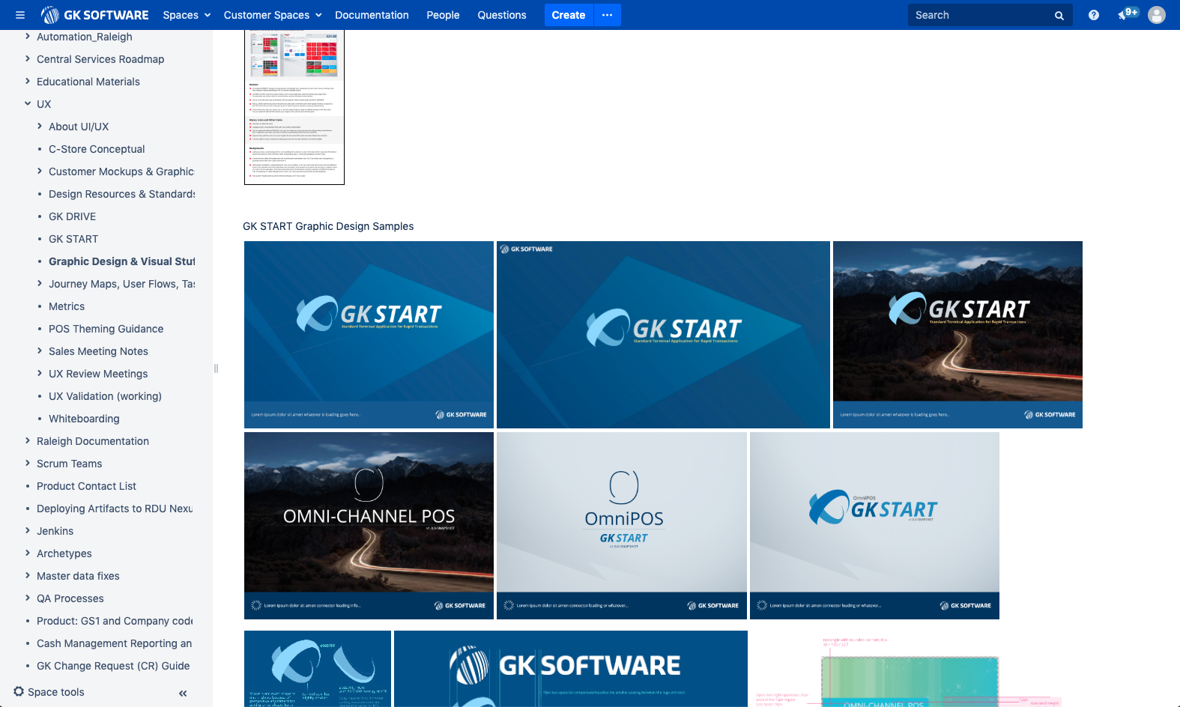Screen dimensions: 1180x707
Task: Open Space tools gear icon
Action: pyautogui.click(x=19, y=691)
